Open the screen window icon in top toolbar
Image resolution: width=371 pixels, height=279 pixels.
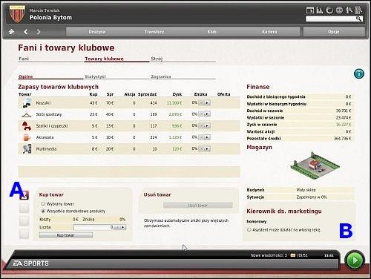tap(310, 10)
